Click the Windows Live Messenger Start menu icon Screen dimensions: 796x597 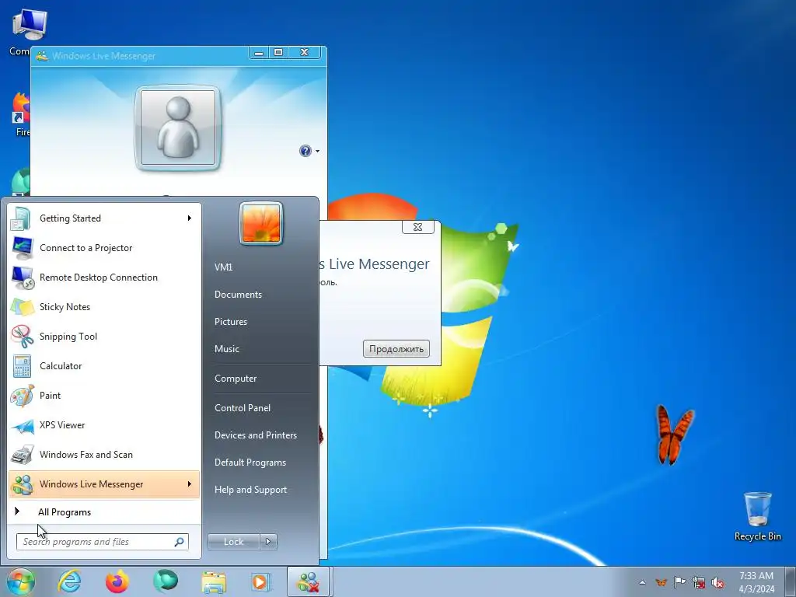22,484
